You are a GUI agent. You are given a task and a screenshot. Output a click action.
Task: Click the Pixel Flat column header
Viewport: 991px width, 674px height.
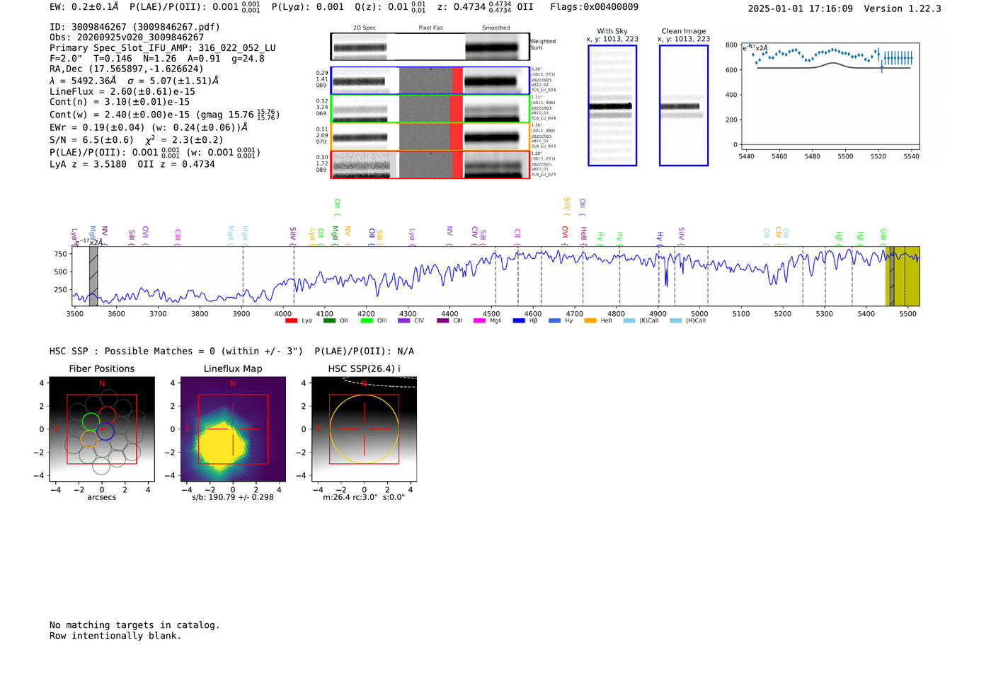pos(430,28)
